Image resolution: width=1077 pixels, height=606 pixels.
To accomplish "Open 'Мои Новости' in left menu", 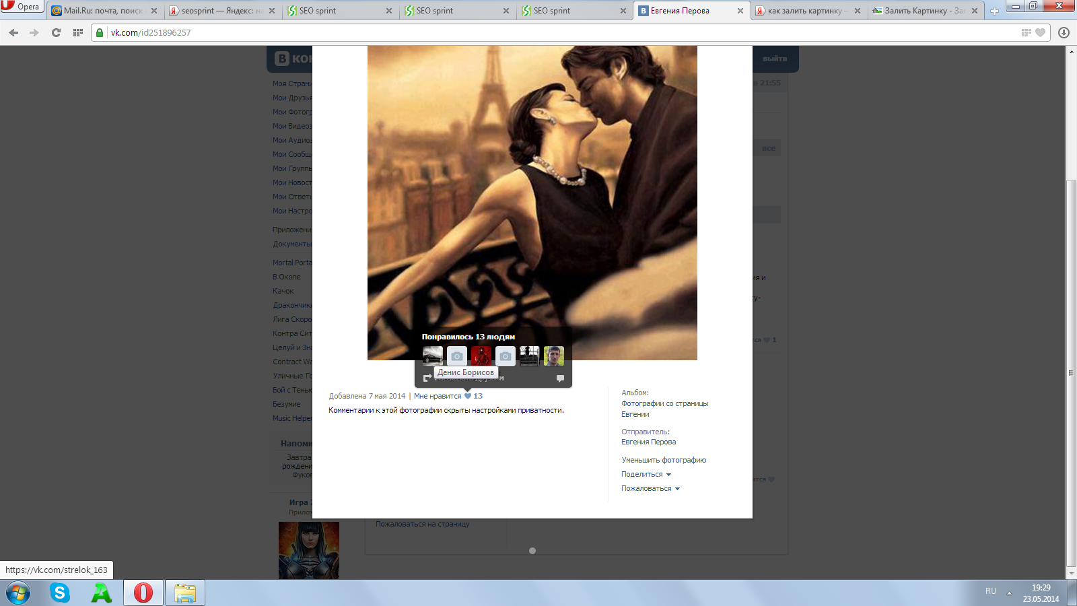I will coord(292,182).
